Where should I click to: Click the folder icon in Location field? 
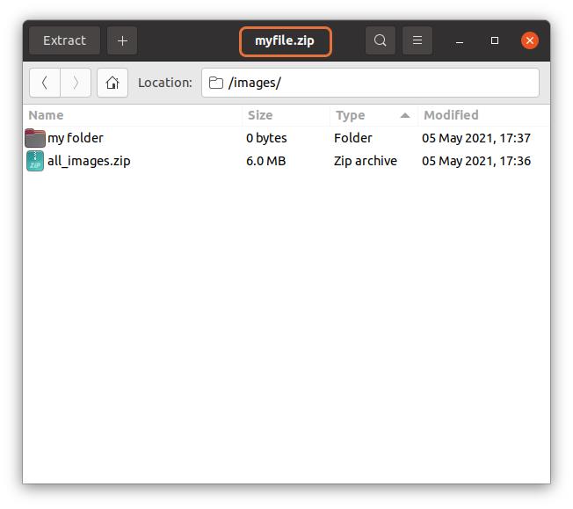[x=216, y=83]
